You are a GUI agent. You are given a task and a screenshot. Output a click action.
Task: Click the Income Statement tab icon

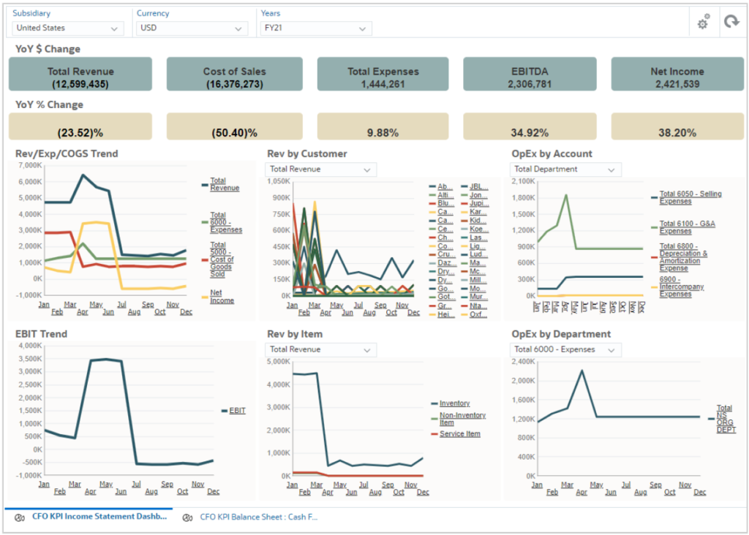pos(19,517)
